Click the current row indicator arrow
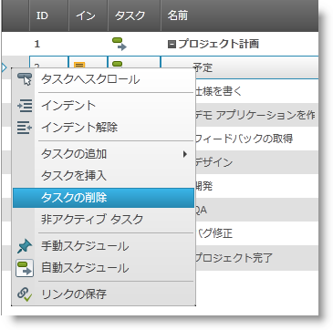 click(4, 68)
